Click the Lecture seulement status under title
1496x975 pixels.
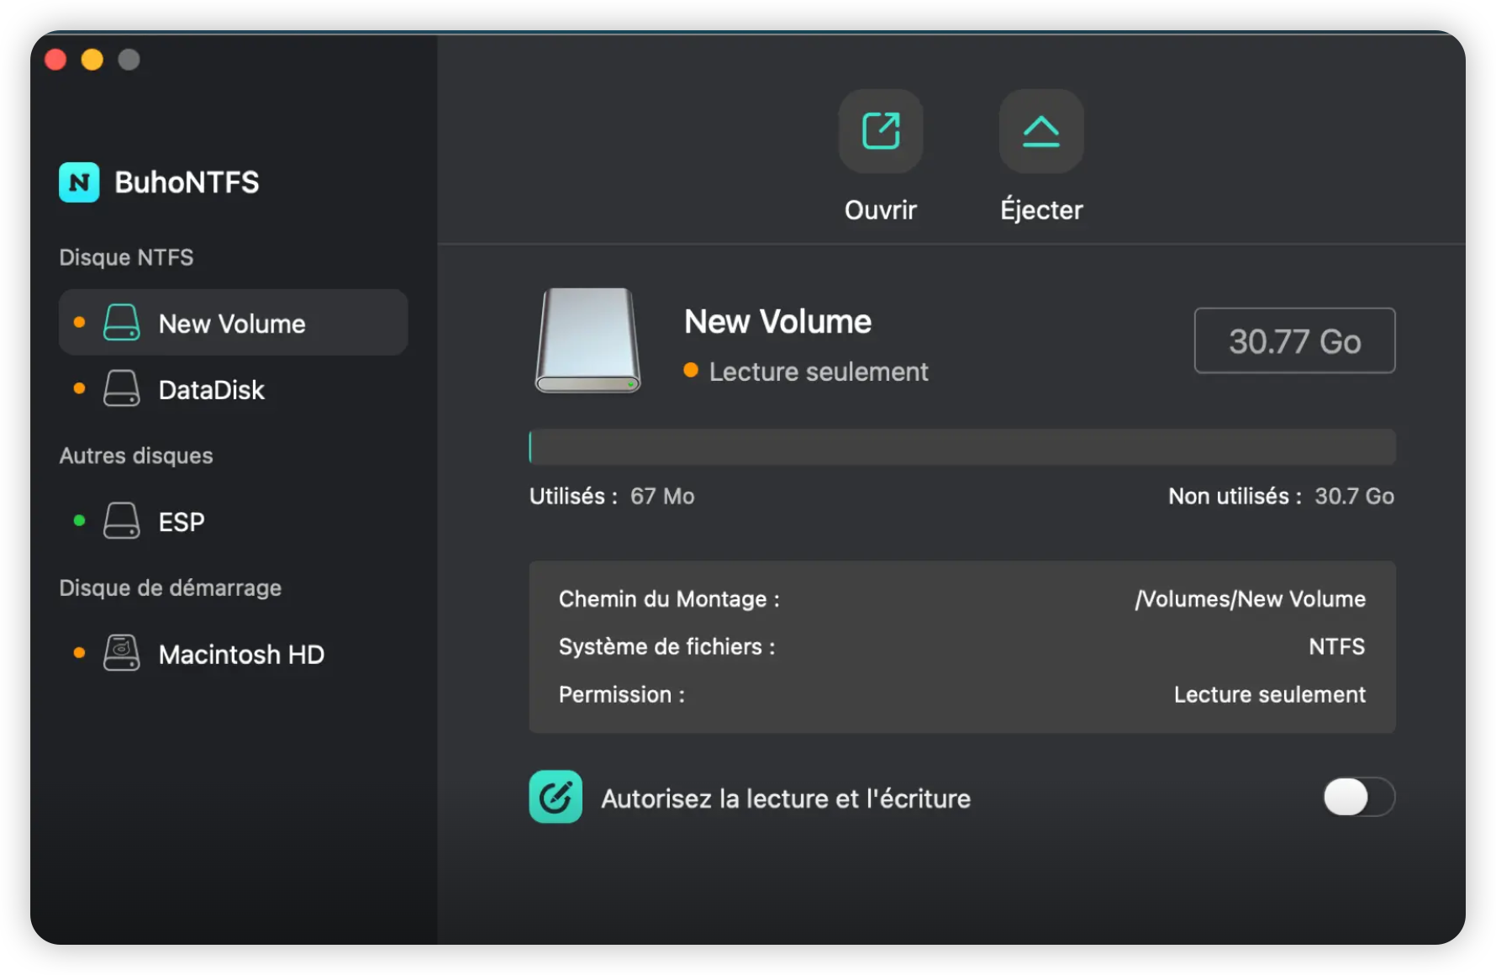tap(819, 372)
